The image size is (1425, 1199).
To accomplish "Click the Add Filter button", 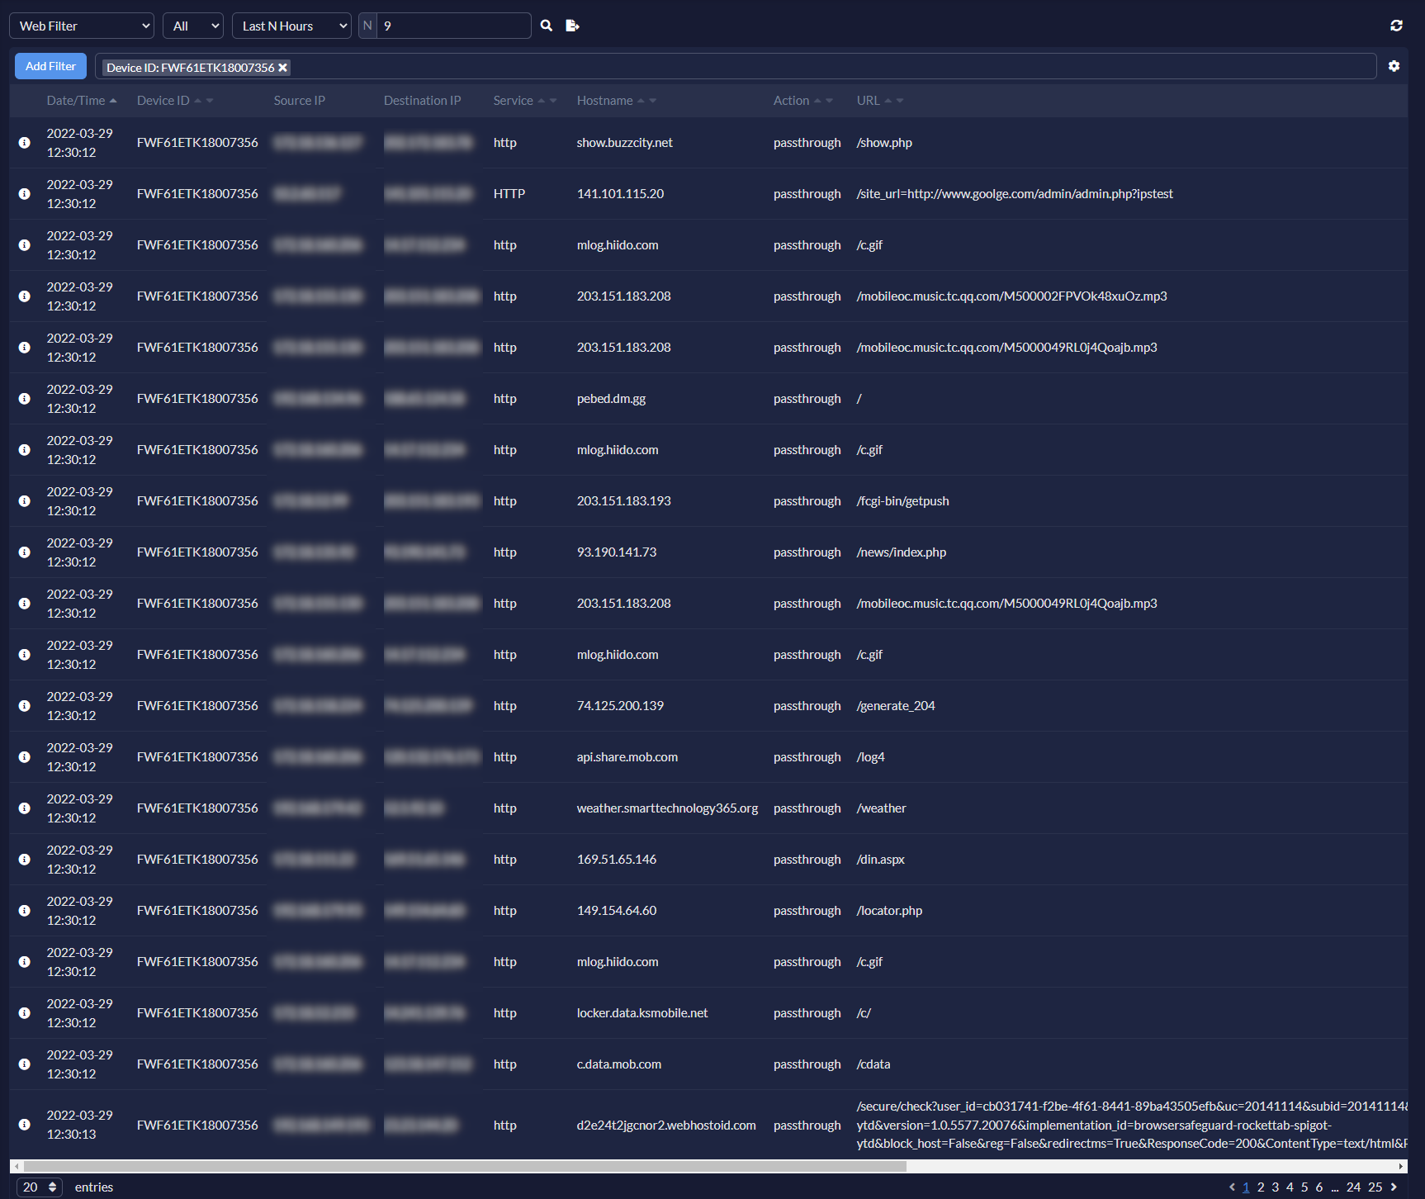I will [50, 66].
